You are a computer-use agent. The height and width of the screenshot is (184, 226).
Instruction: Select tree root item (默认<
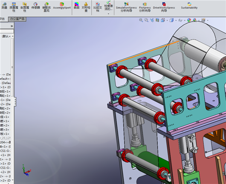pyautogui.click(x=6, y=37)
